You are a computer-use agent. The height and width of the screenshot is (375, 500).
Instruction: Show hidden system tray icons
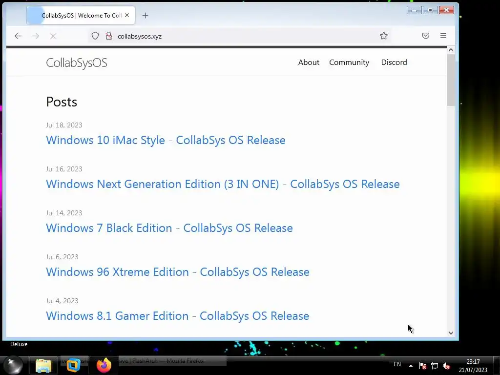411,366
